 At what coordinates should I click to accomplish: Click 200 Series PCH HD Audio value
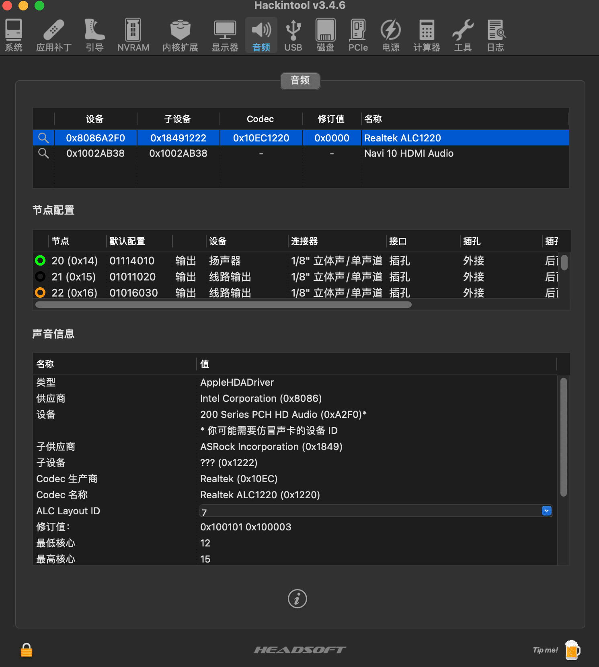click(x=283, y=414)
